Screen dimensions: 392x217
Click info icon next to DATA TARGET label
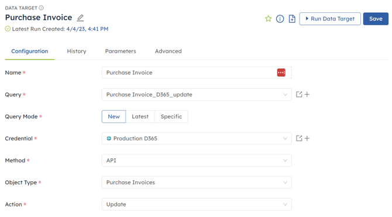point(42,8)
